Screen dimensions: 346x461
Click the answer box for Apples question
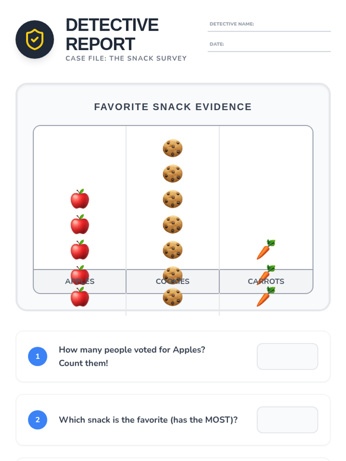[287, 356]
